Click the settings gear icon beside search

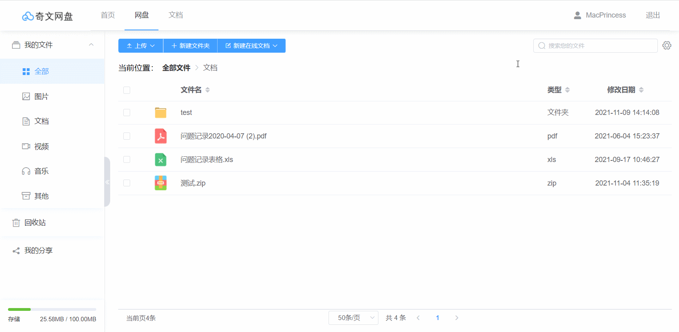[x=667, y=45]
